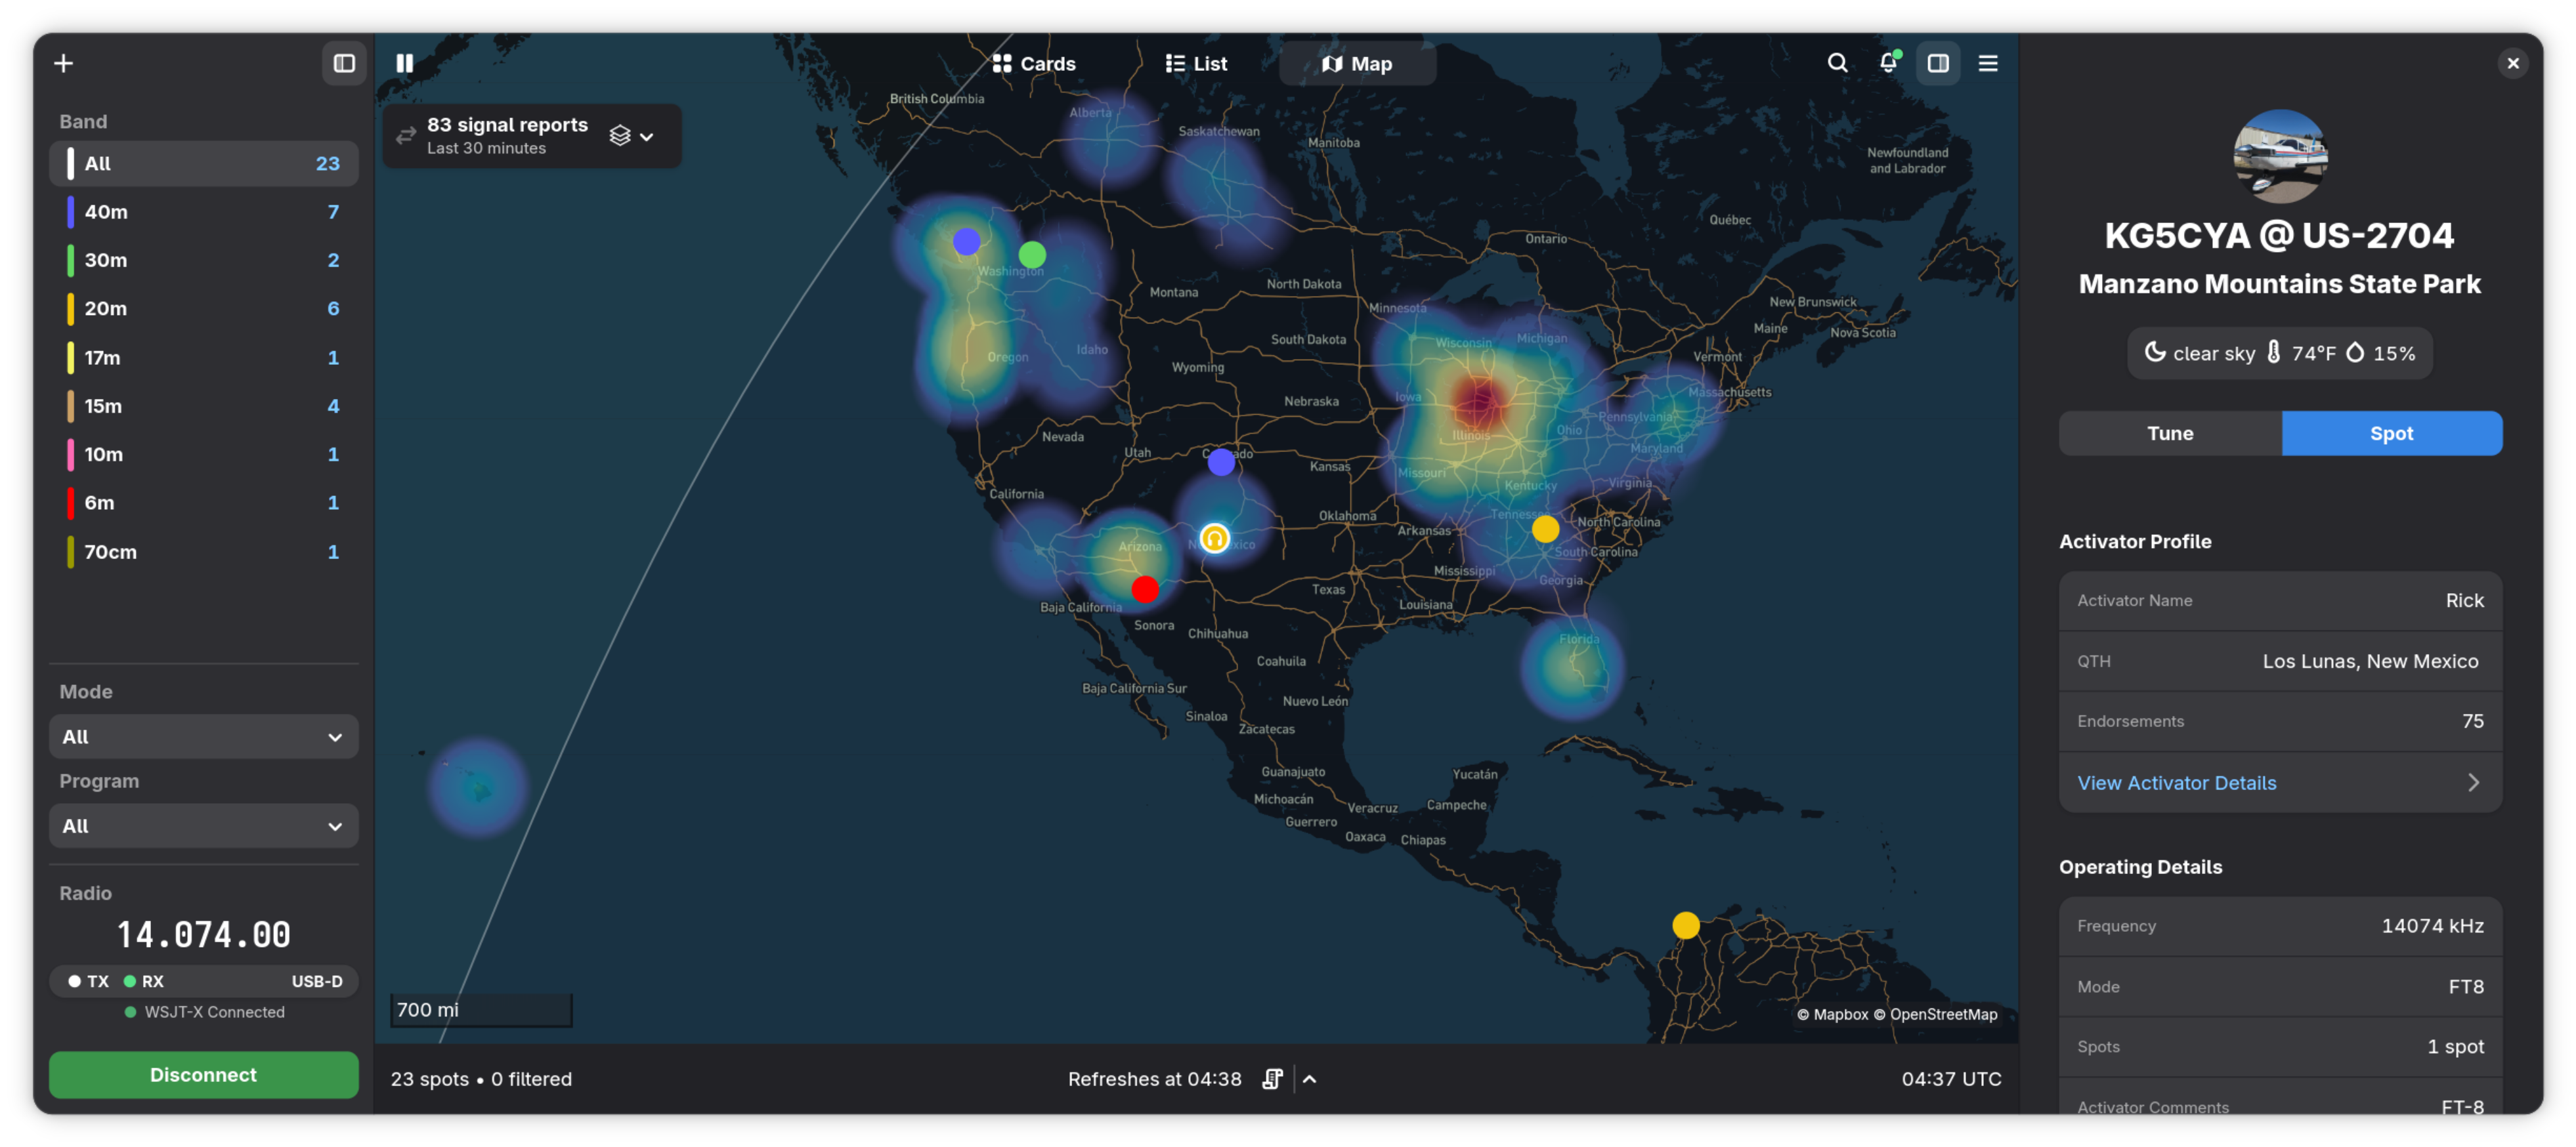Click the plus icon to add new
The width and height of the screenshot is (2576, 1147).
click(x=64, y=63)
